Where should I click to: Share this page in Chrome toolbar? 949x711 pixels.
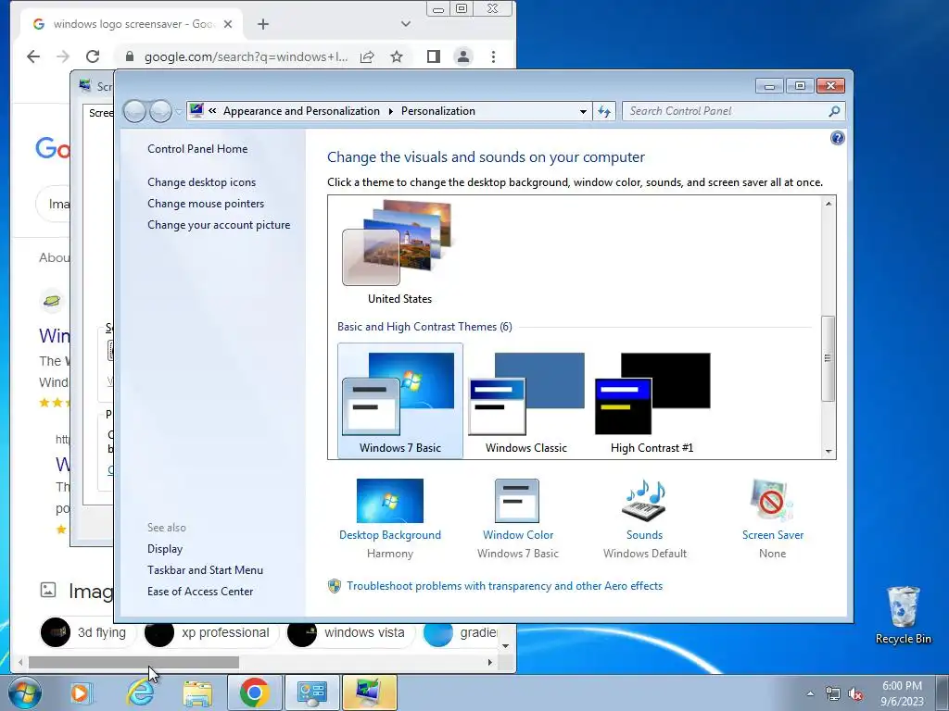tap(367, 56)
